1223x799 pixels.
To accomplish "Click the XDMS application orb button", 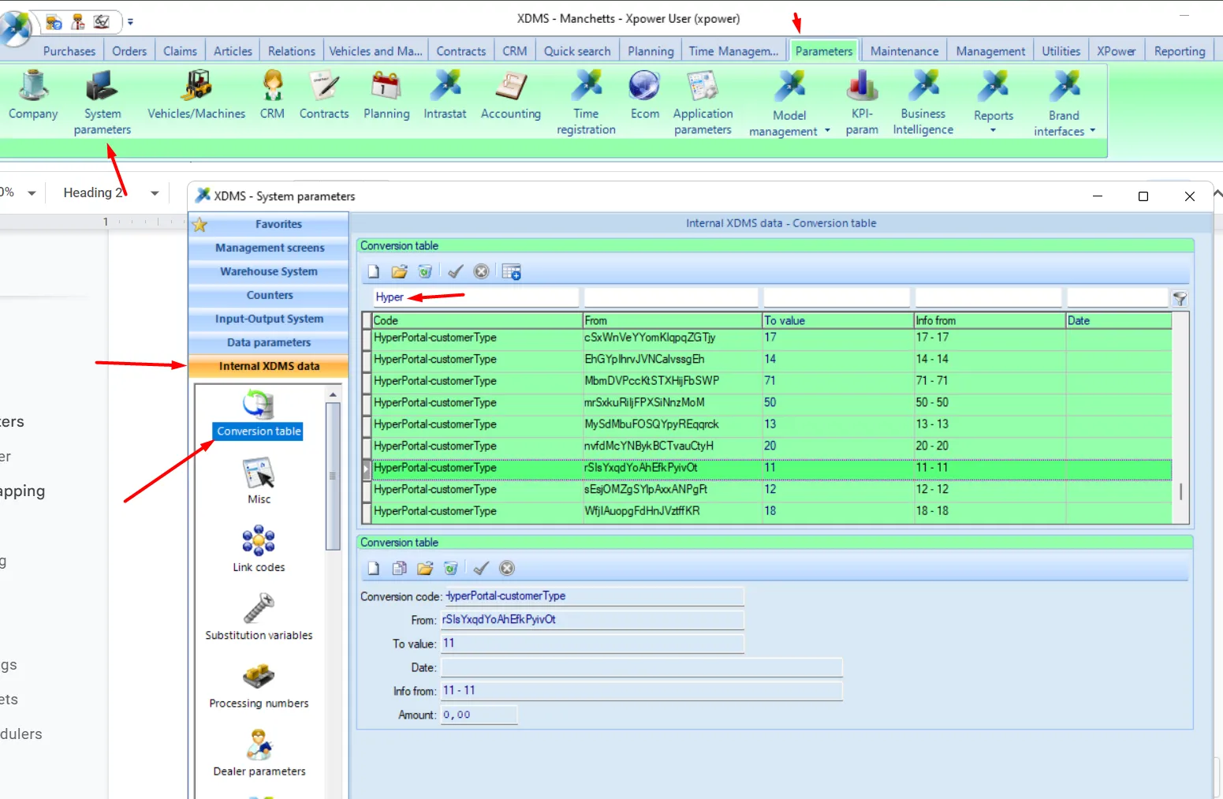I will coord(14,28).
